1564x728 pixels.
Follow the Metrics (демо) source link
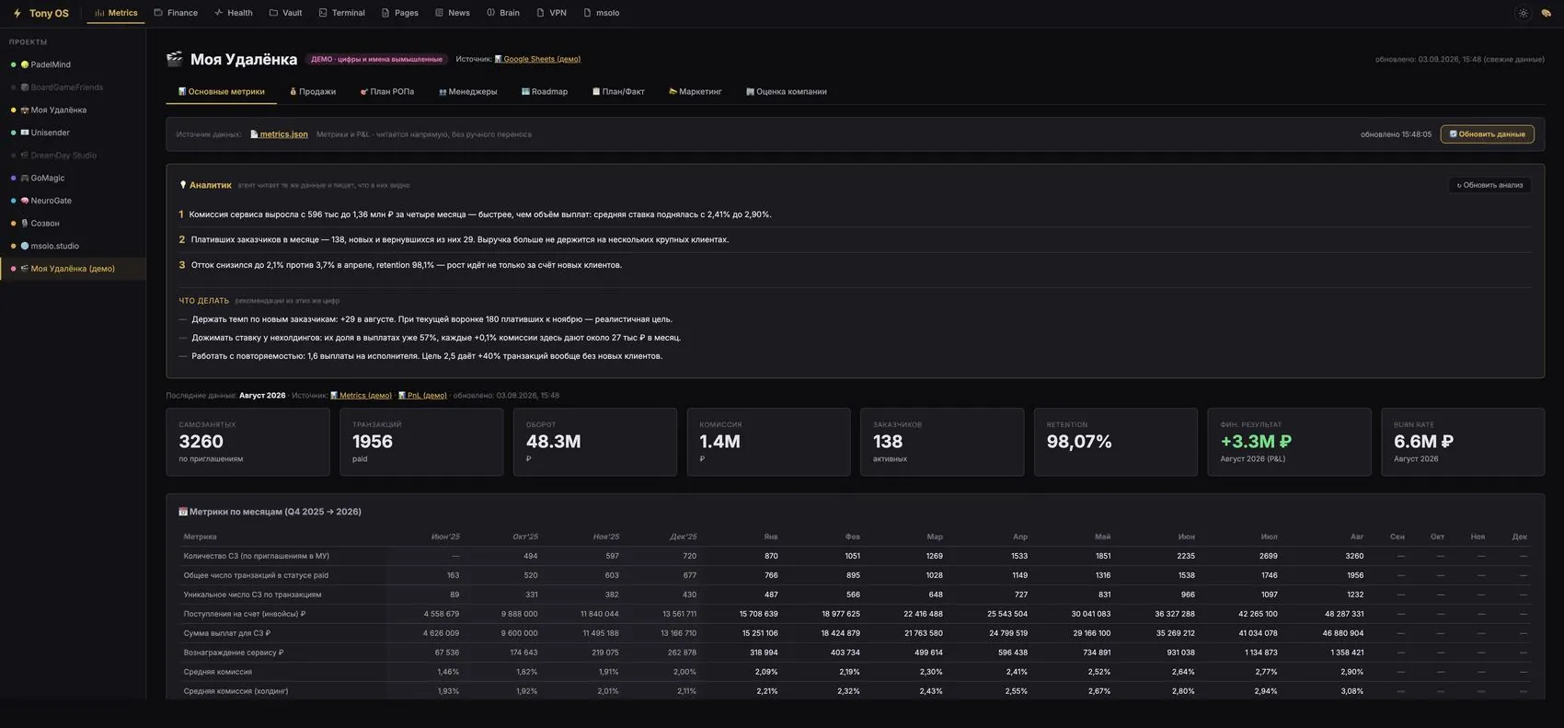(x=361, y=396)
